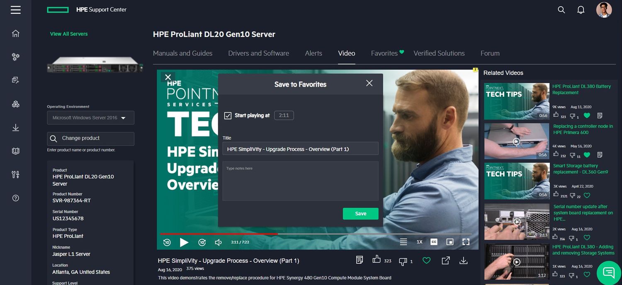Download the video using download icon
622x285 pixels.
[x=464, y=261]
